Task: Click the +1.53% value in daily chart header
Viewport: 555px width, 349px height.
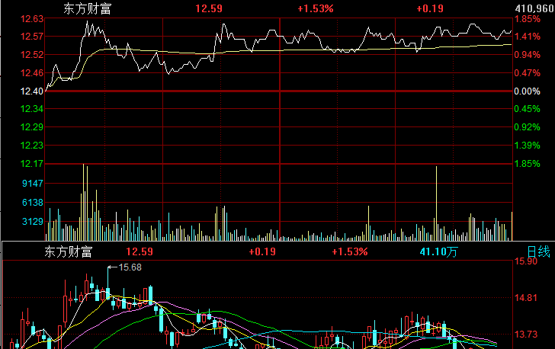Action: coord(350,251)
